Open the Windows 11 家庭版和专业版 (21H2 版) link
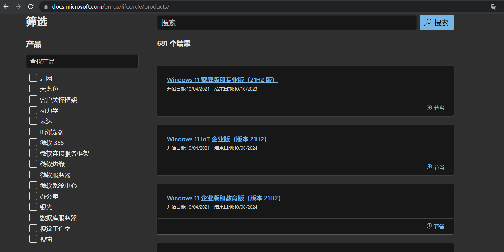This screenshot has height=252, width=504. (x=222, y=80)
